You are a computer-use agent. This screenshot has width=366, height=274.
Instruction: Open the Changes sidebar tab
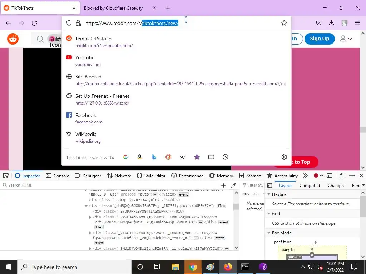pyautogui.click(x=336, y=186)
